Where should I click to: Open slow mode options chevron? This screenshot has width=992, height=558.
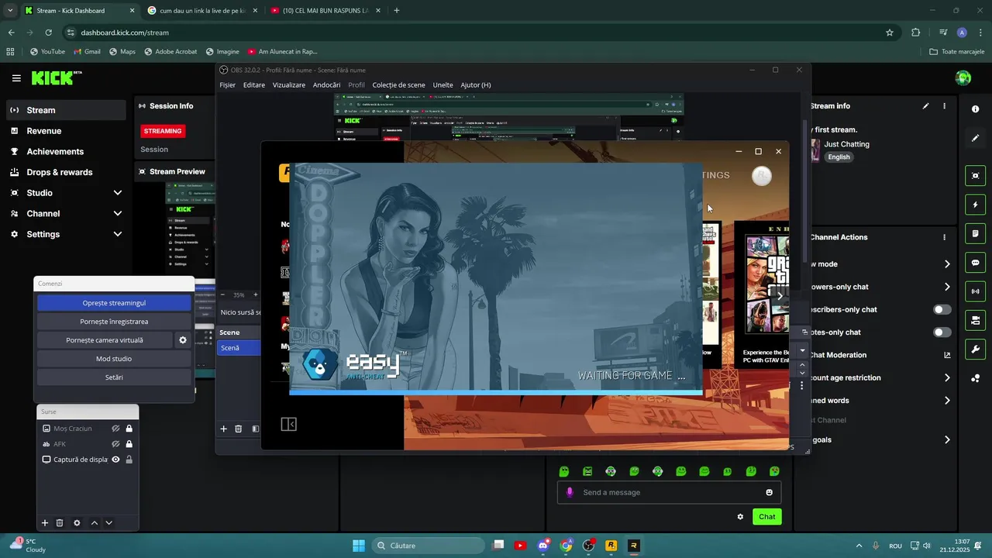[x=947, y=264]
